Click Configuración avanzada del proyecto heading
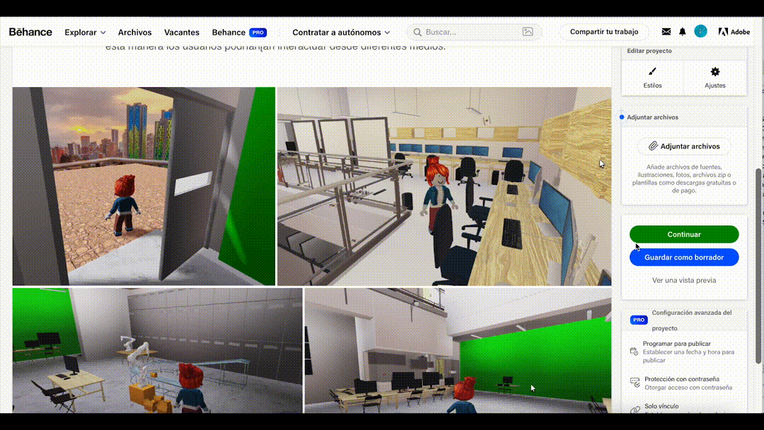The width and height of the screenshot is (764, 430). [x=692, y=320]
